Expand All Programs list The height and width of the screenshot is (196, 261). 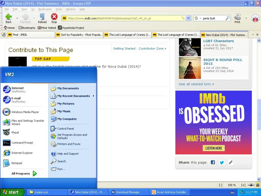click(24, 174)
